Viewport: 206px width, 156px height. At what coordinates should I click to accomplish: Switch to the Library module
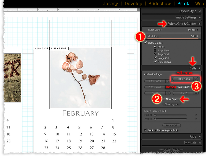[x=109, y=4]
